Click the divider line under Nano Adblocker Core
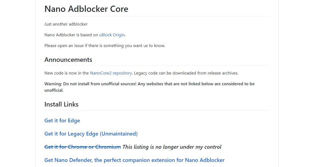The width and height of the screenshot is (312, 167). coord(157,16)
